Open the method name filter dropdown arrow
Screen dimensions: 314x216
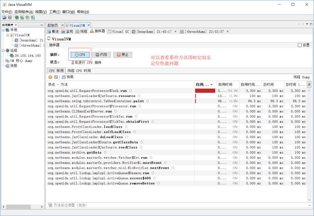309,205
